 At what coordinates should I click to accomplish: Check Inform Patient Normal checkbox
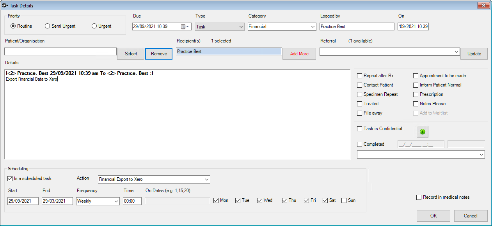416,85
